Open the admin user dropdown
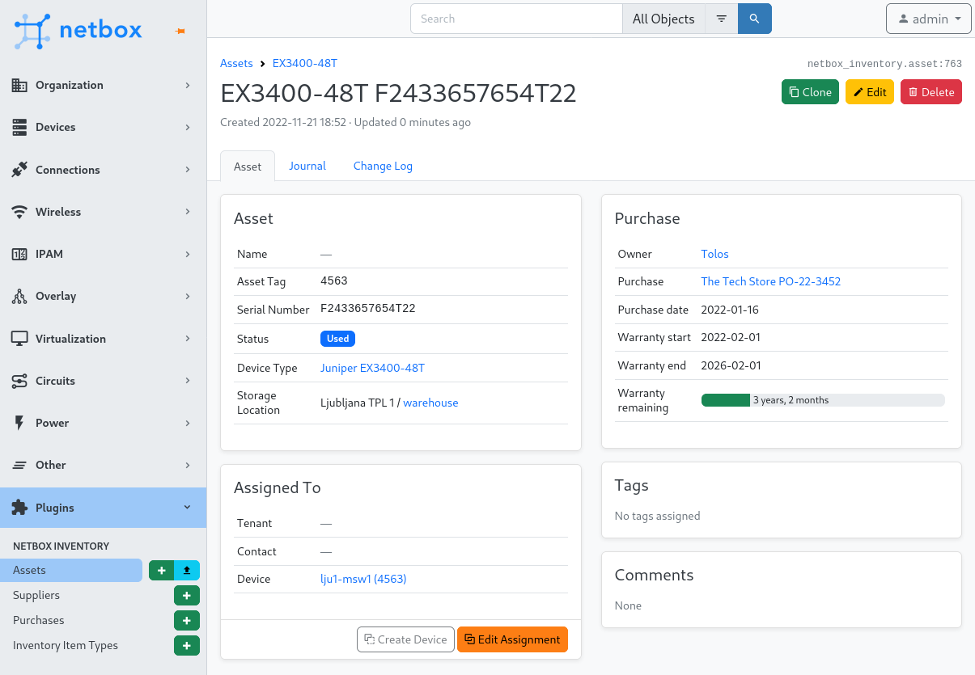This screenshot has width=975, height=675. pyautogui.click(x=928, y=19)
